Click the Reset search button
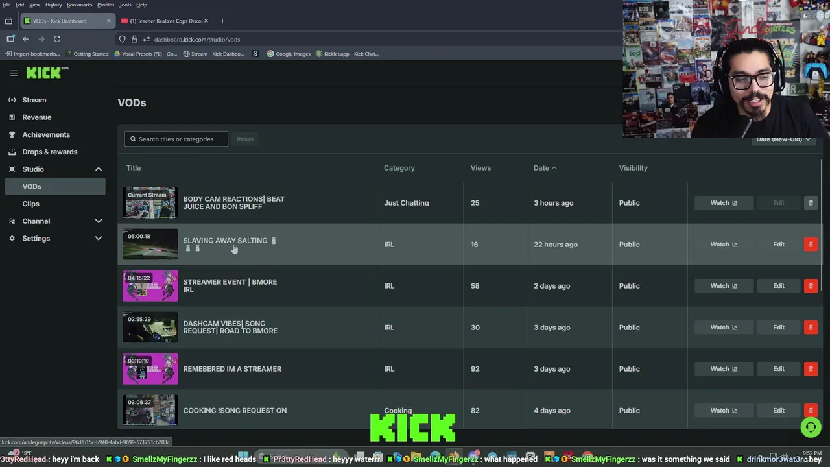Viewport: 830px width, 467px height. tap(244, 139)
